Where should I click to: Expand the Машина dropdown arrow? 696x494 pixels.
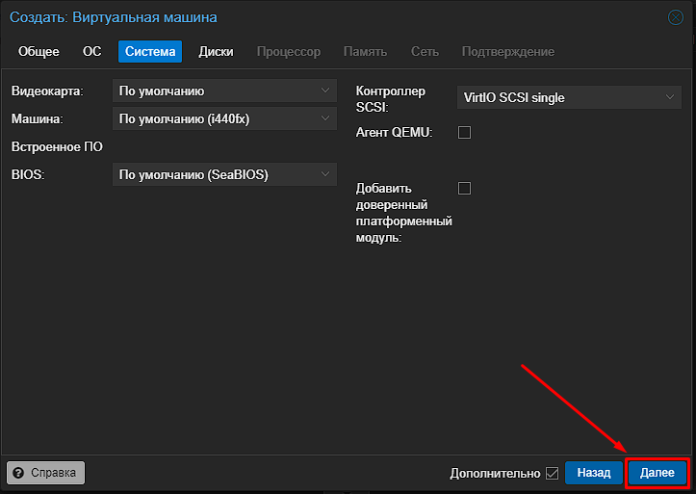325,118
